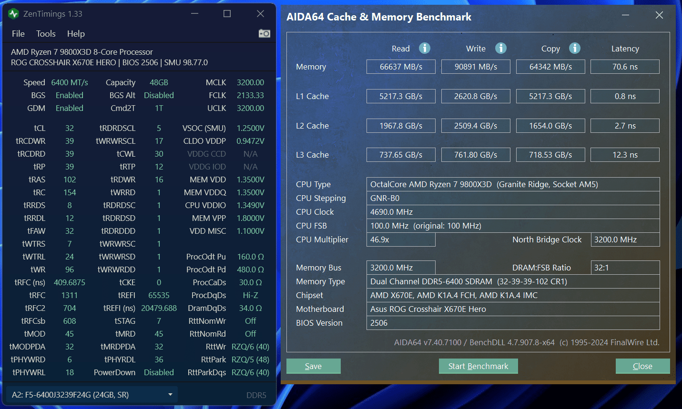Click the ZenTimings screenshot camera icon
682x409 pixels.
click(265, 33)
